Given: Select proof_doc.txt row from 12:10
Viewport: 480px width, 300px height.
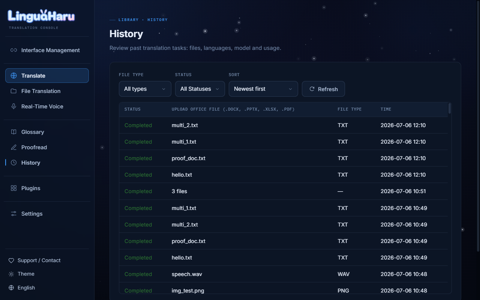Looking at the screenshot, I should pos(283,158).
